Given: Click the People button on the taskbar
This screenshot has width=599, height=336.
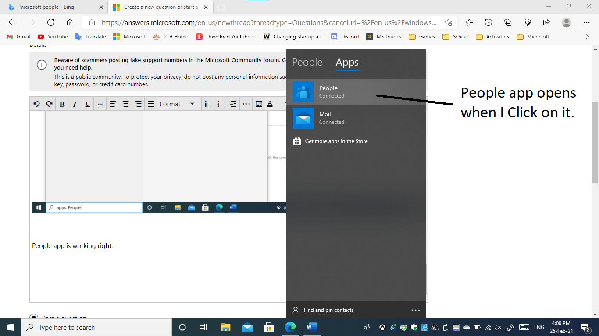Looking at the screenshot, I should pos(367,327).
